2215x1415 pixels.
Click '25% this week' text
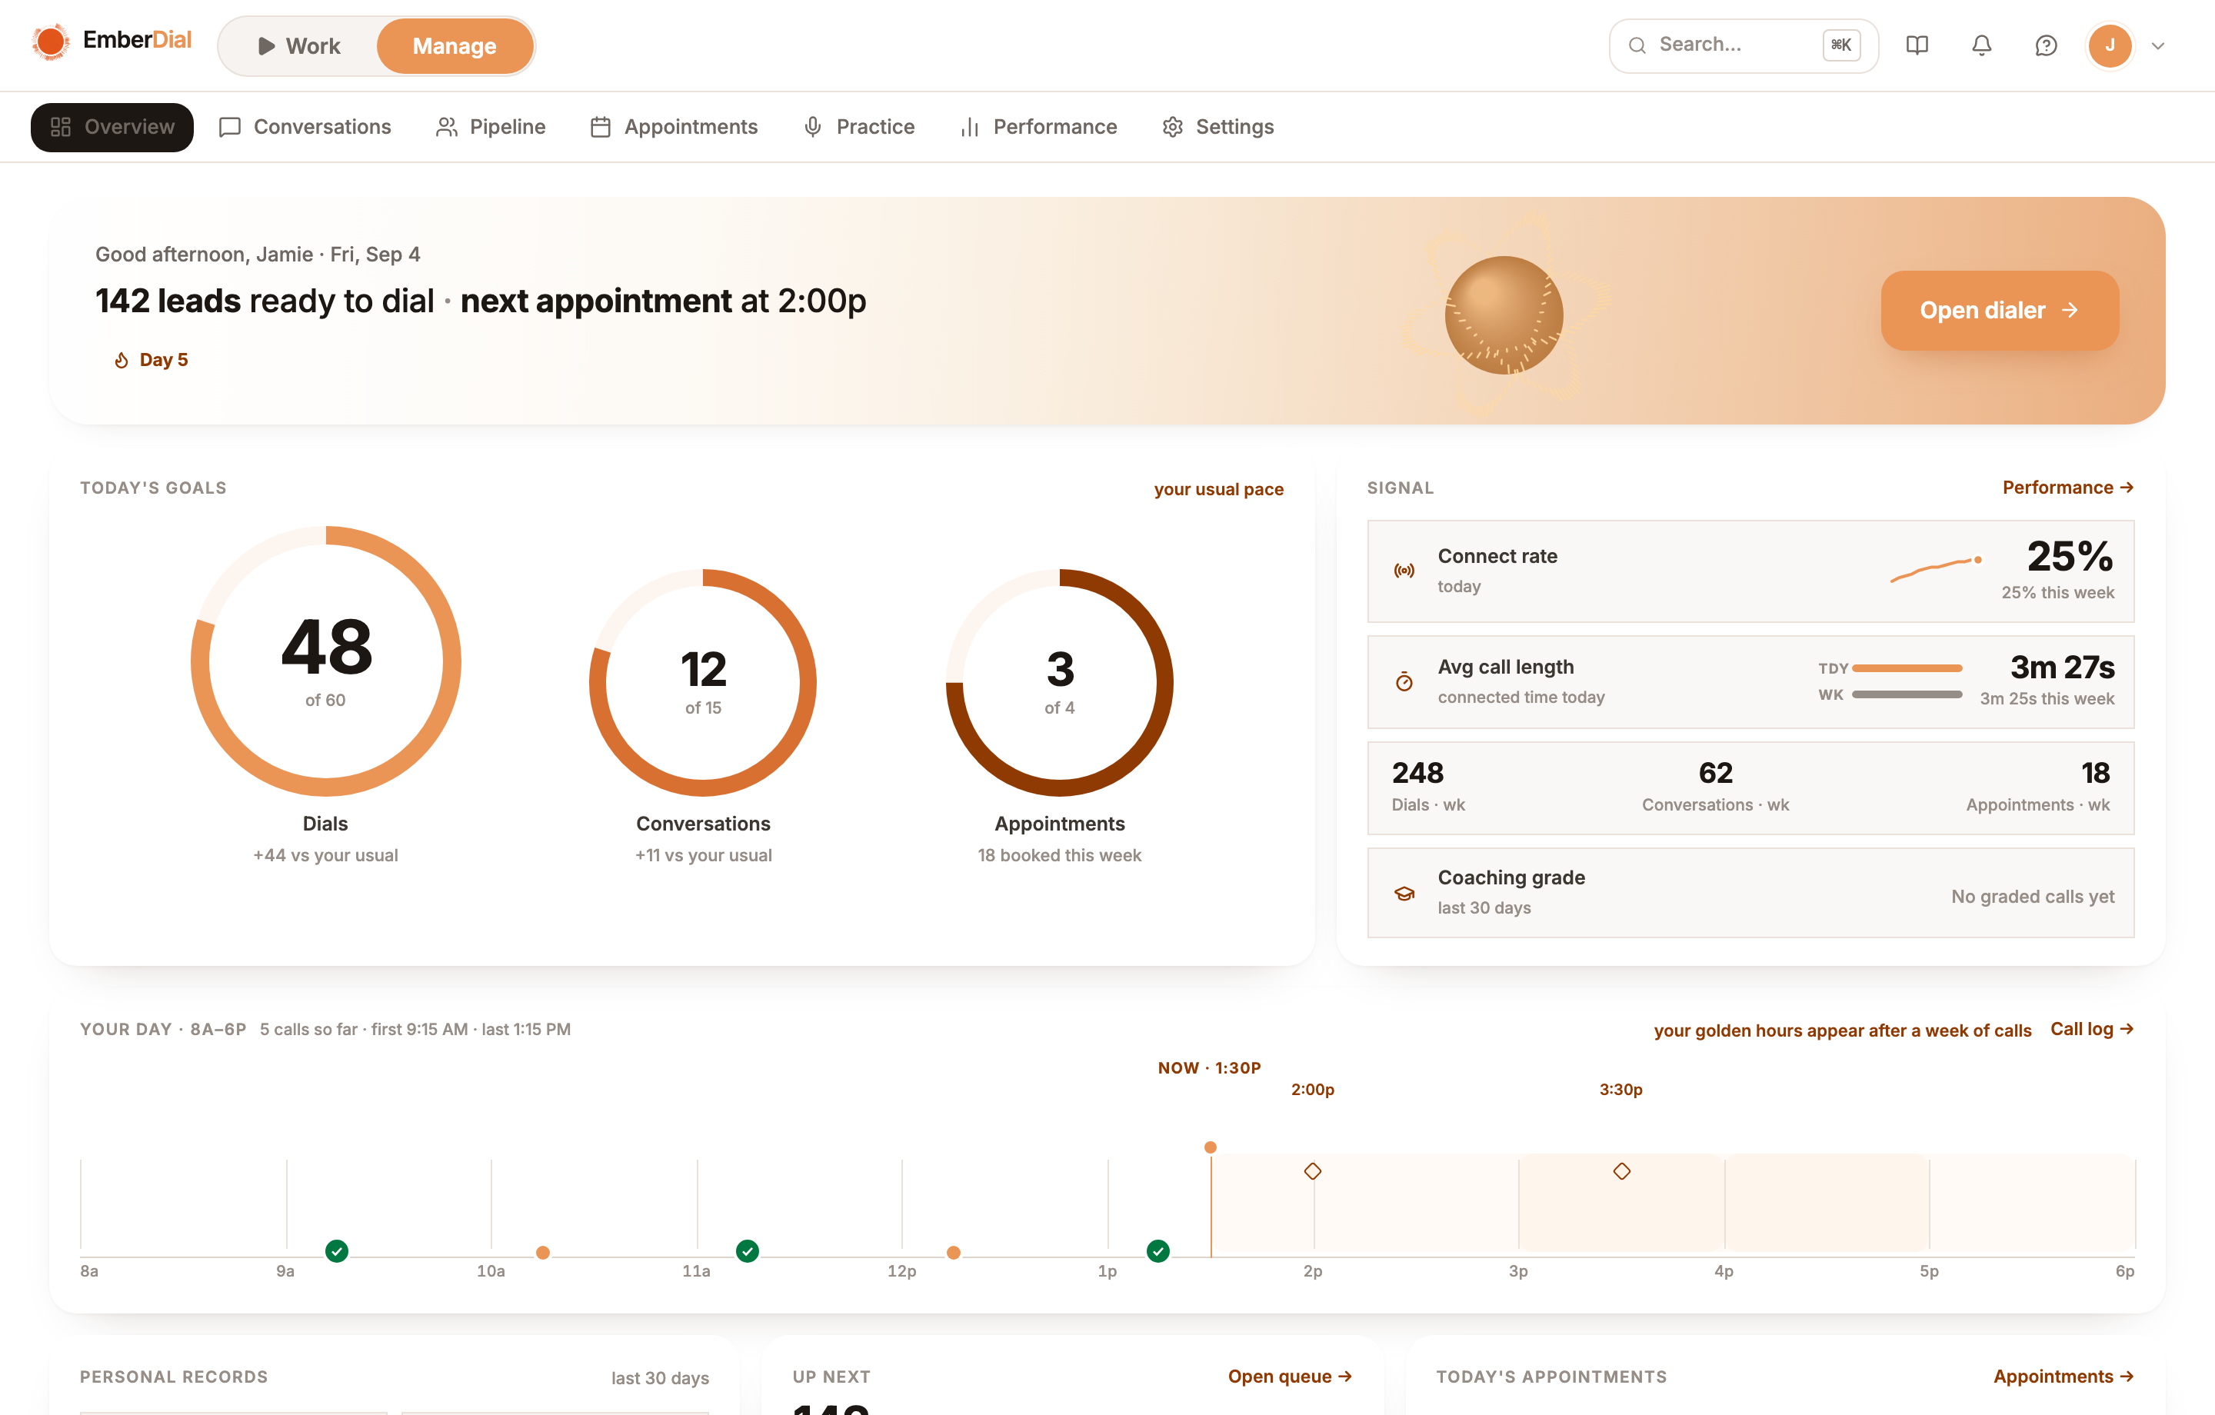tap(2057, 592)
